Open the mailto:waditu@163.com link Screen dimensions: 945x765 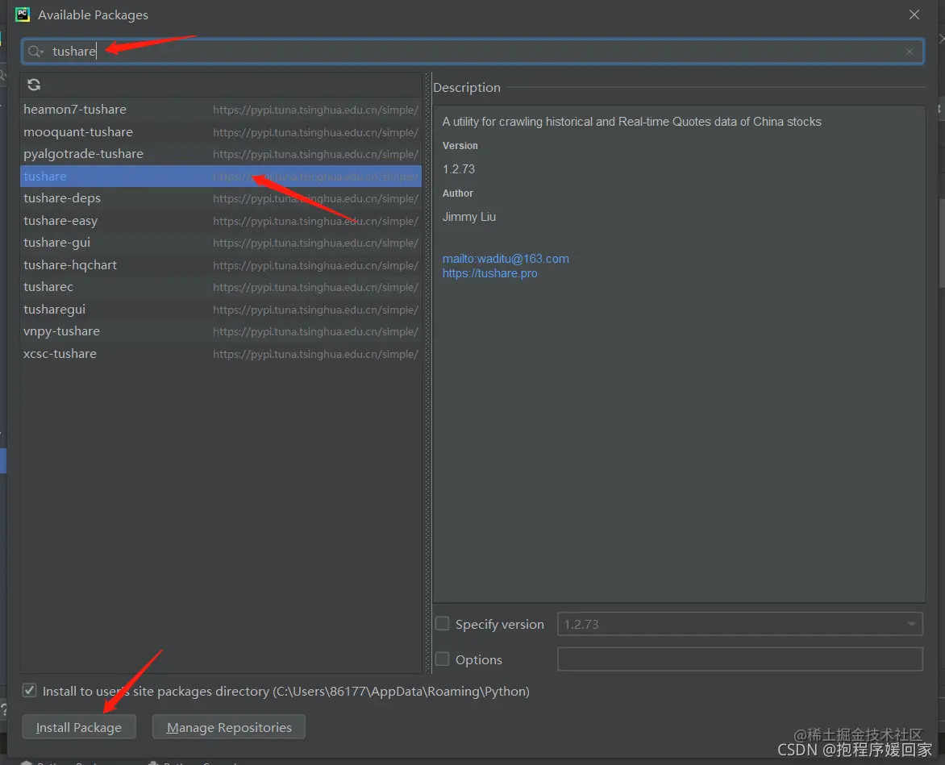coord(506,259)
